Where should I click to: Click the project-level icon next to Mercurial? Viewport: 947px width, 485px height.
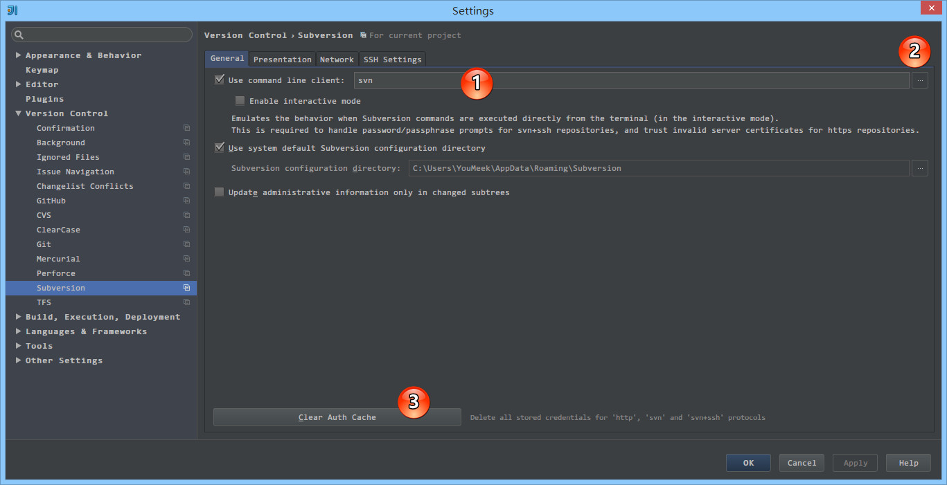[186, 259]
